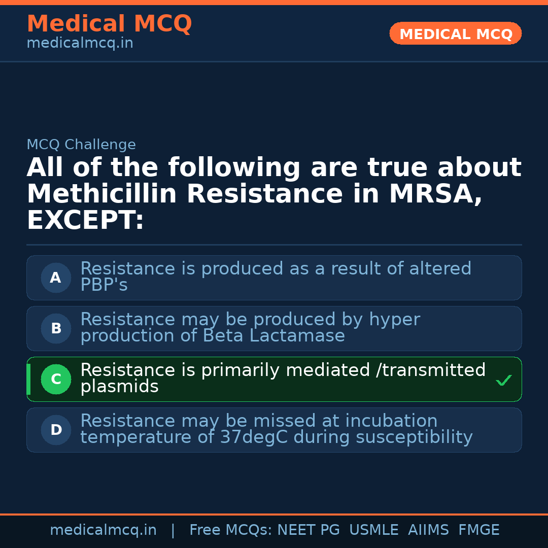Choose the answer text about 37degC incubation temperature
Screen dimensions: 548x548
point(276,429)
